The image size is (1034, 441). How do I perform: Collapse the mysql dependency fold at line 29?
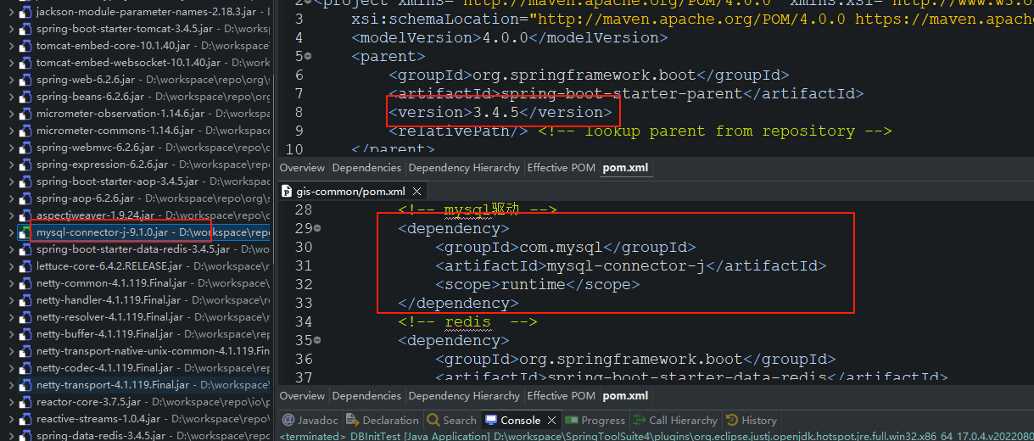point(317,229)
